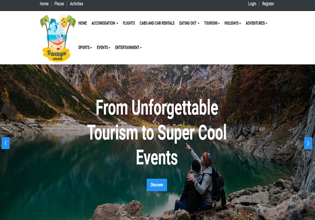315x220 pixels.
Task: Click Home in the dark top bar
Action: coord(44,4)
